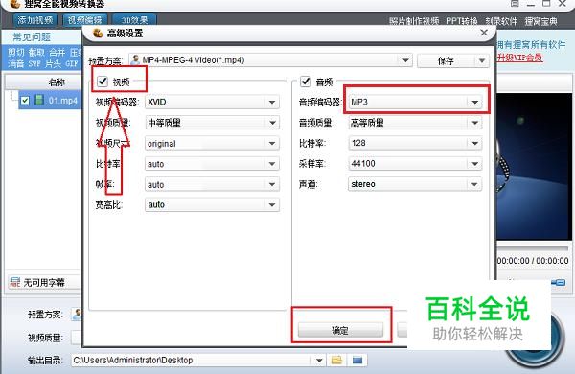Viewport: 575px width, 374px height.
Task: Open 视频编码器 XVID dropdown
Action: tap(212, 102)
